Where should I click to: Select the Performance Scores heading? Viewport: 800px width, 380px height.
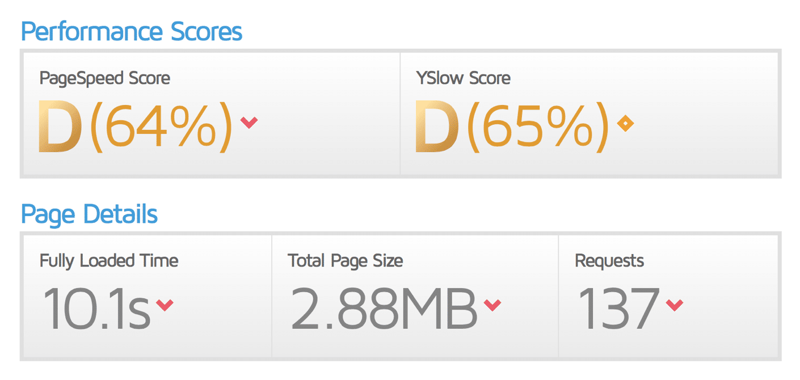click(x=132, y=31)
